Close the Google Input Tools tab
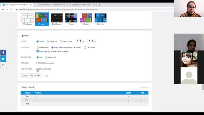 coord(94,5)
